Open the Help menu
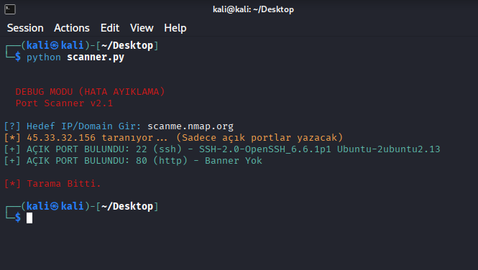Viewport: 478px width, 270px height. 175,28
